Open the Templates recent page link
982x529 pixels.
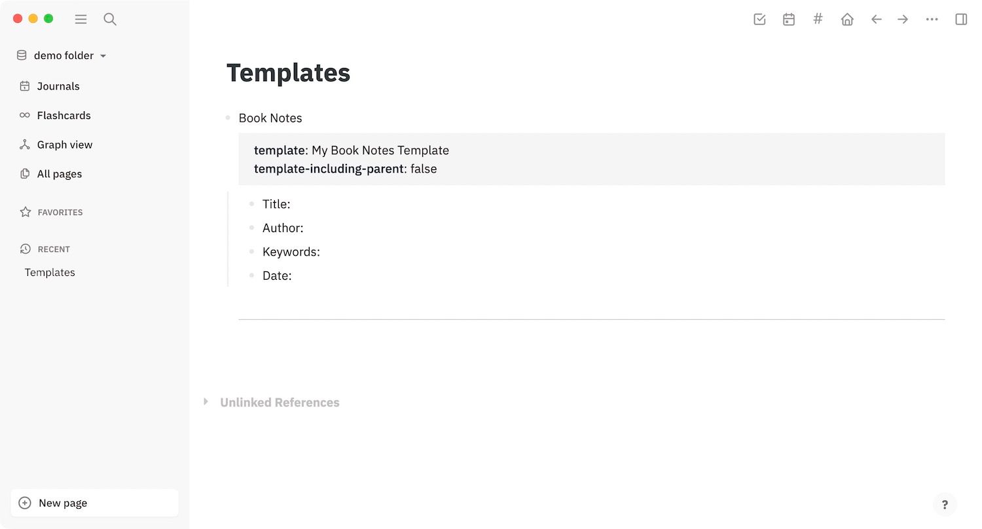pos(50,273)
